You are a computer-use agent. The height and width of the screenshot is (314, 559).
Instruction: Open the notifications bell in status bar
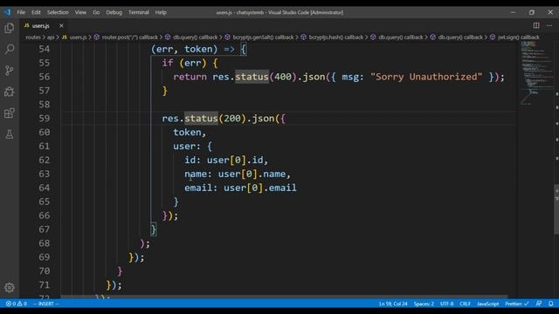(551, 304)
